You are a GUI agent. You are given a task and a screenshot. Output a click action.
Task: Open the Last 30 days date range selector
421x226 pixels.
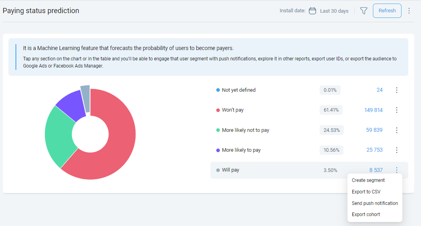coord(334,11)
